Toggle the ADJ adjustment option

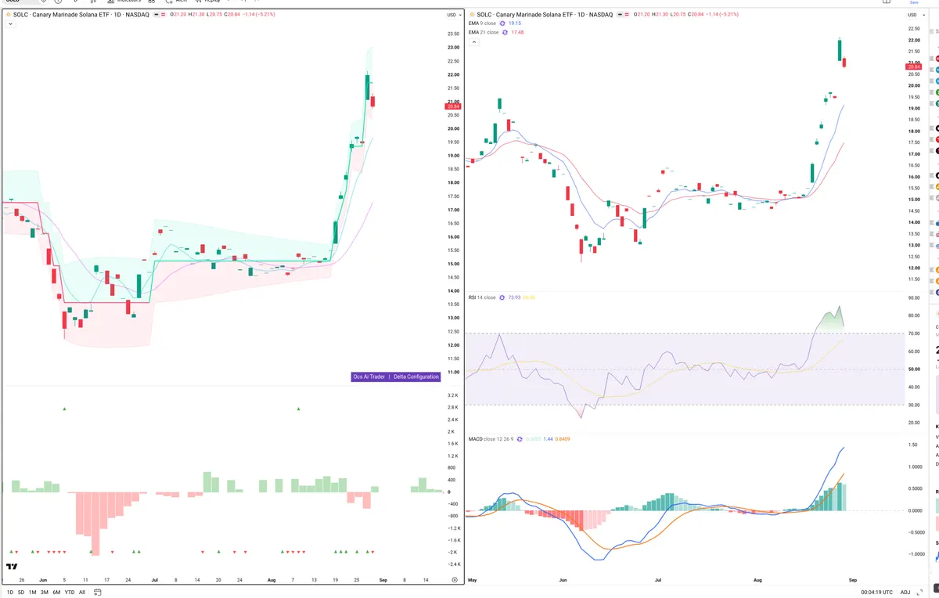(x=905, y=592)
